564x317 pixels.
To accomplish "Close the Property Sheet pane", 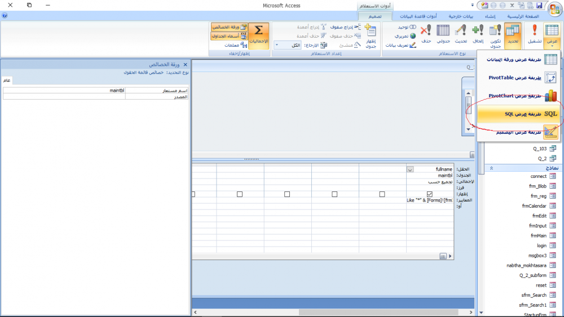I will [x=185, y=65].
